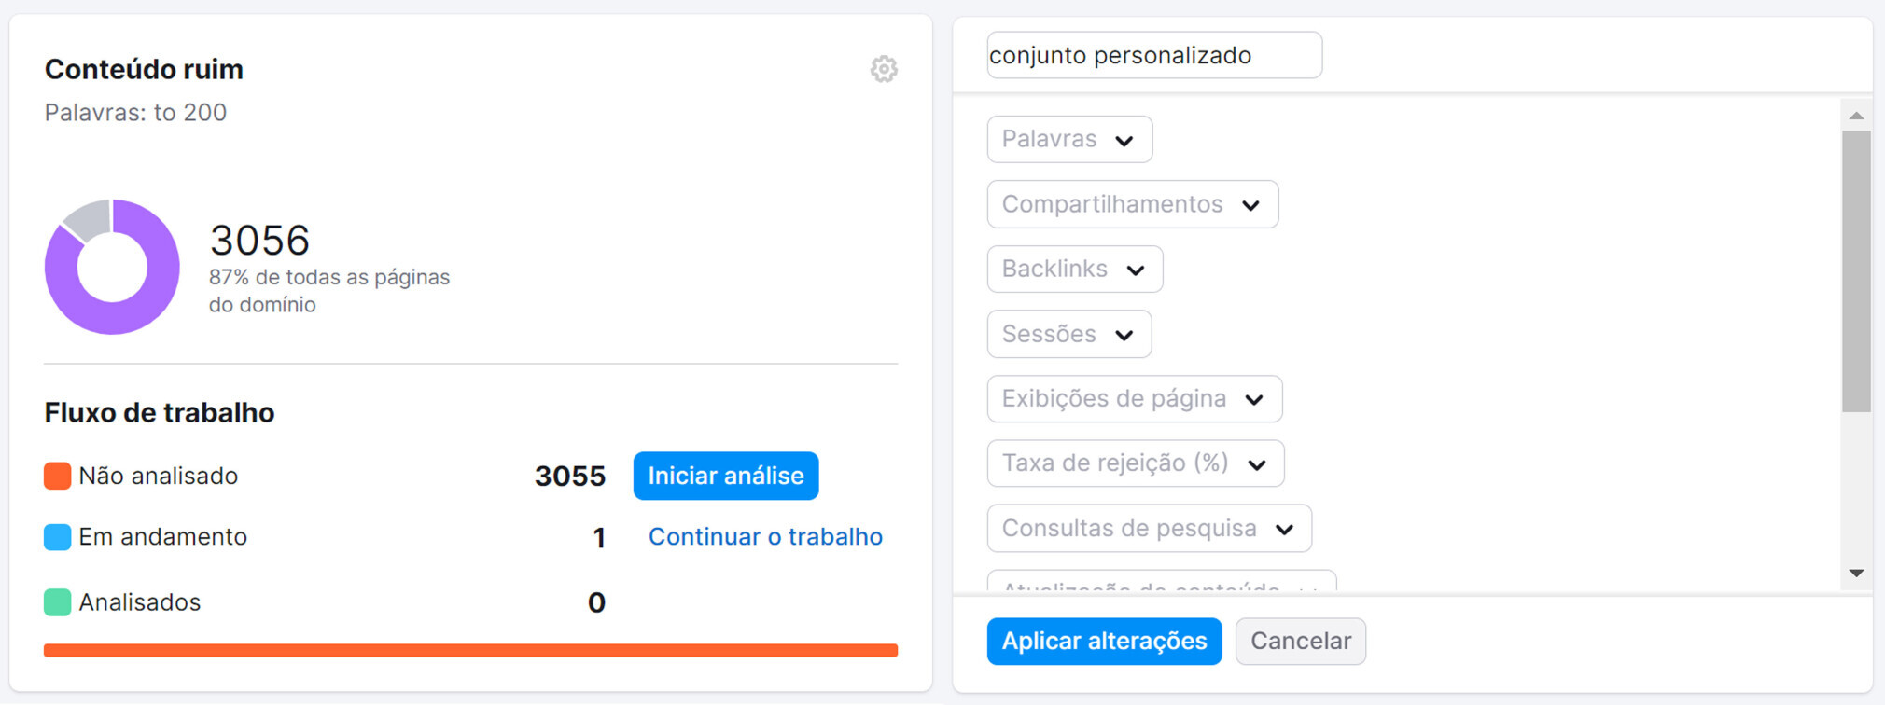
Task: Expand the Consultas de pesquisa dropdown
Action: pyautogui.click(x=1149, y=528)
